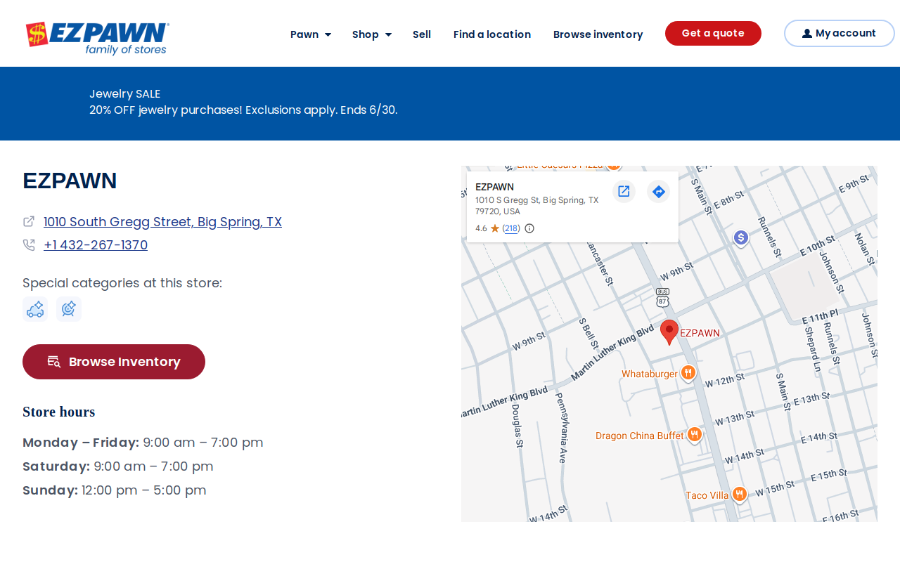The image size is (900, 562).
Task: Open the My account button
Action: (x=840, y=33)
